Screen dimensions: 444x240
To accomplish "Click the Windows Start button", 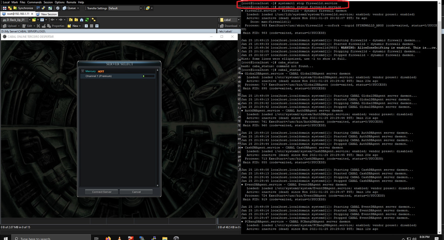I will (x=6, y=238).
